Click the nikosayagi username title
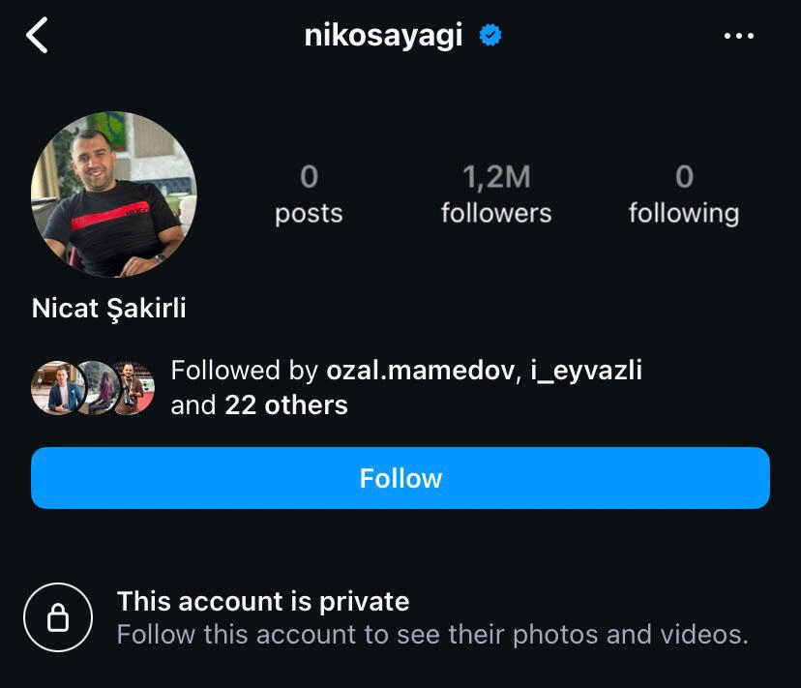Screen dimensions: 801x688 pos(383,37)
